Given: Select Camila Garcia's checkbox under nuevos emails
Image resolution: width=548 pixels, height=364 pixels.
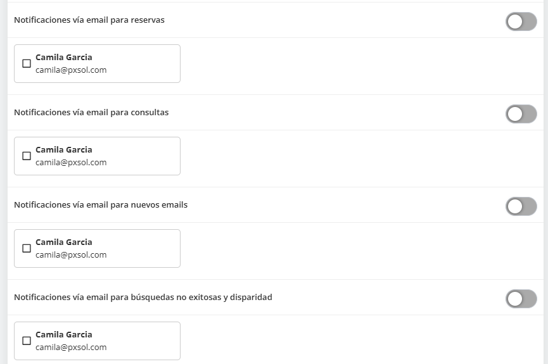Looking at the screenshot, I should (x=27, y=248).
